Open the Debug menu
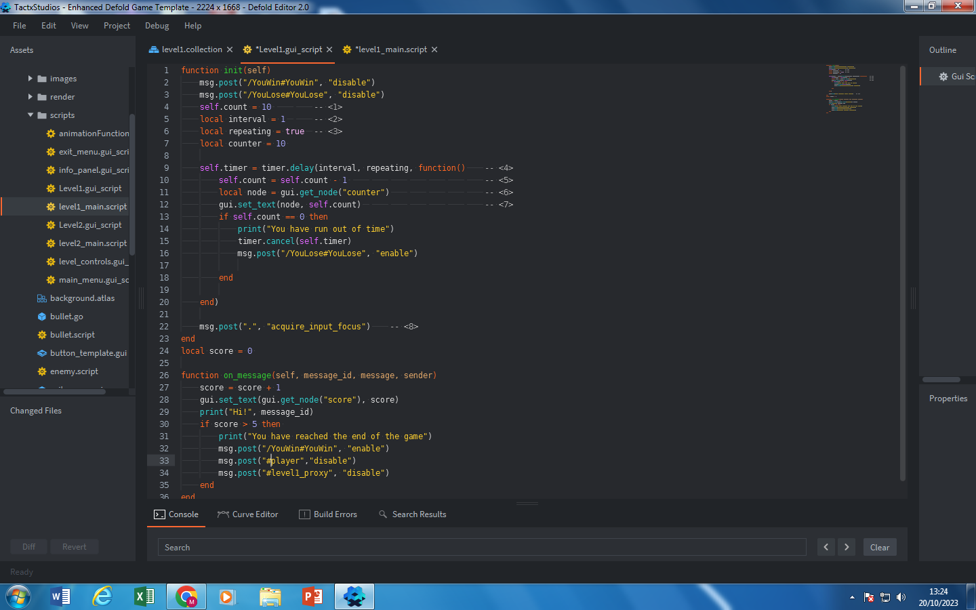The height and width of the screenshot is (610, 976). click(x=157, y=26)
